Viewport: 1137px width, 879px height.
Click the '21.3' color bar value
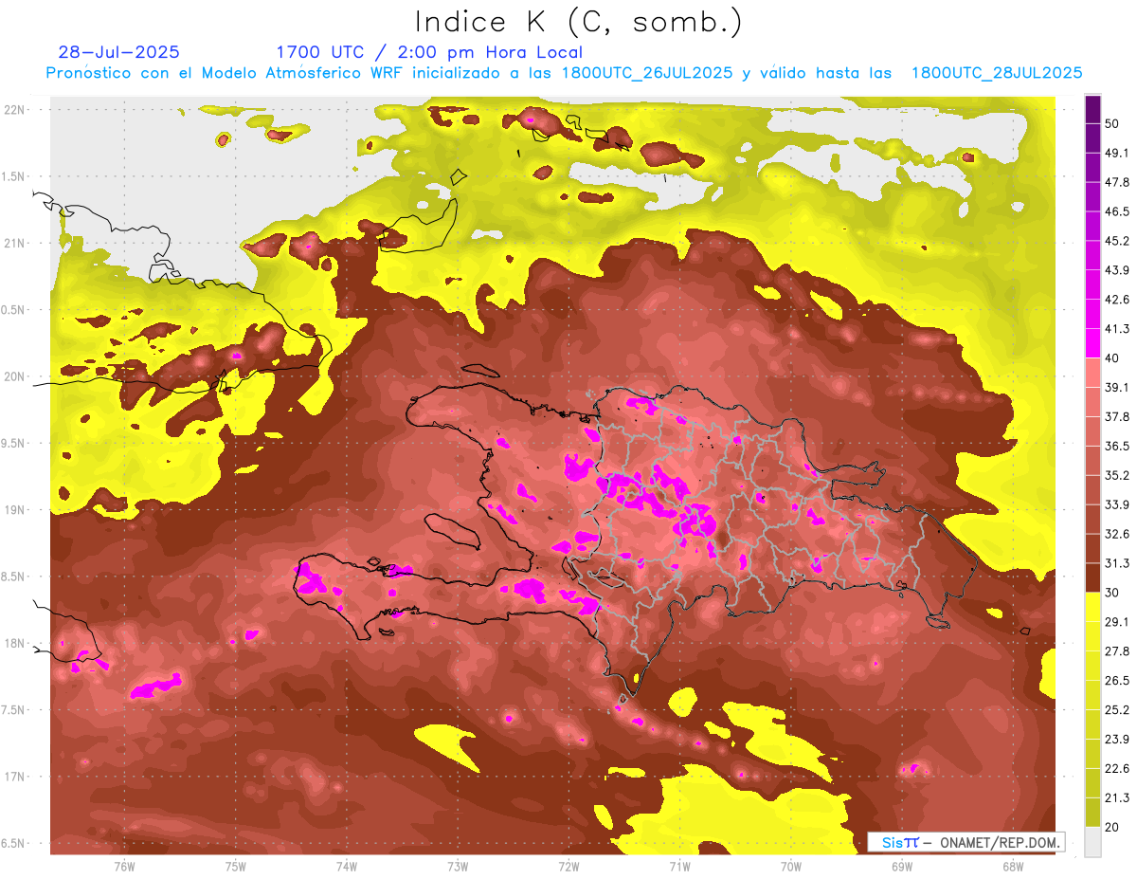tap(1117, 797)
